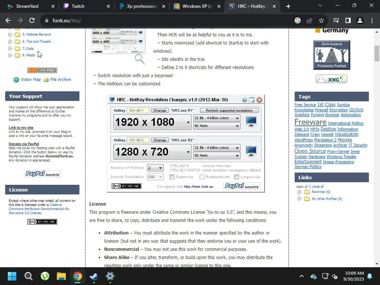Open the File Archive link

tap(60, 79)
